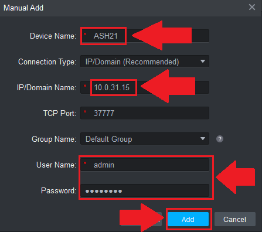Click the Manual Add title text

(x=23, y=8)
